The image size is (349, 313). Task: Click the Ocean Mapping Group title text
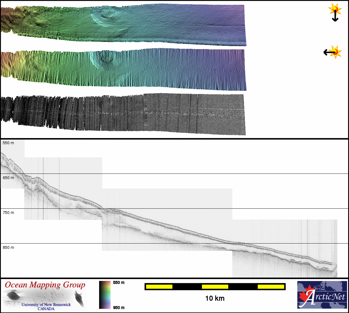[45, 285]
